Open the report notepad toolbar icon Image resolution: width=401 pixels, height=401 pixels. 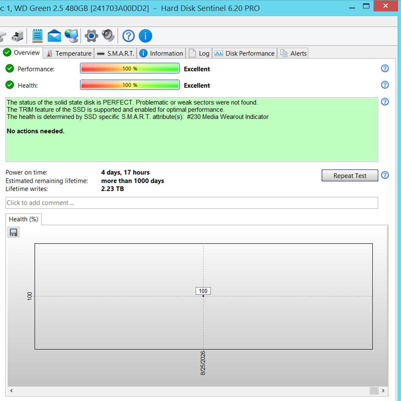37,36
